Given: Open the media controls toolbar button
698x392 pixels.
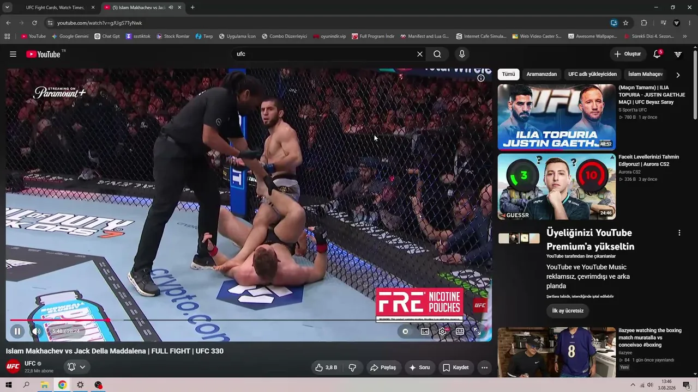Looking at the screenshot, I should [x=663, y=23].
